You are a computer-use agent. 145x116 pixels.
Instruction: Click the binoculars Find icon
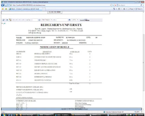69,20
